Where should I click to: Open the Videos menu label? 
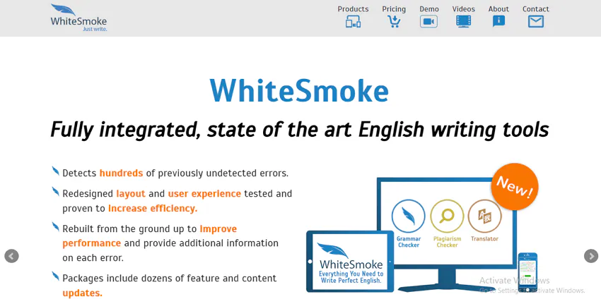tap(463, 9)
